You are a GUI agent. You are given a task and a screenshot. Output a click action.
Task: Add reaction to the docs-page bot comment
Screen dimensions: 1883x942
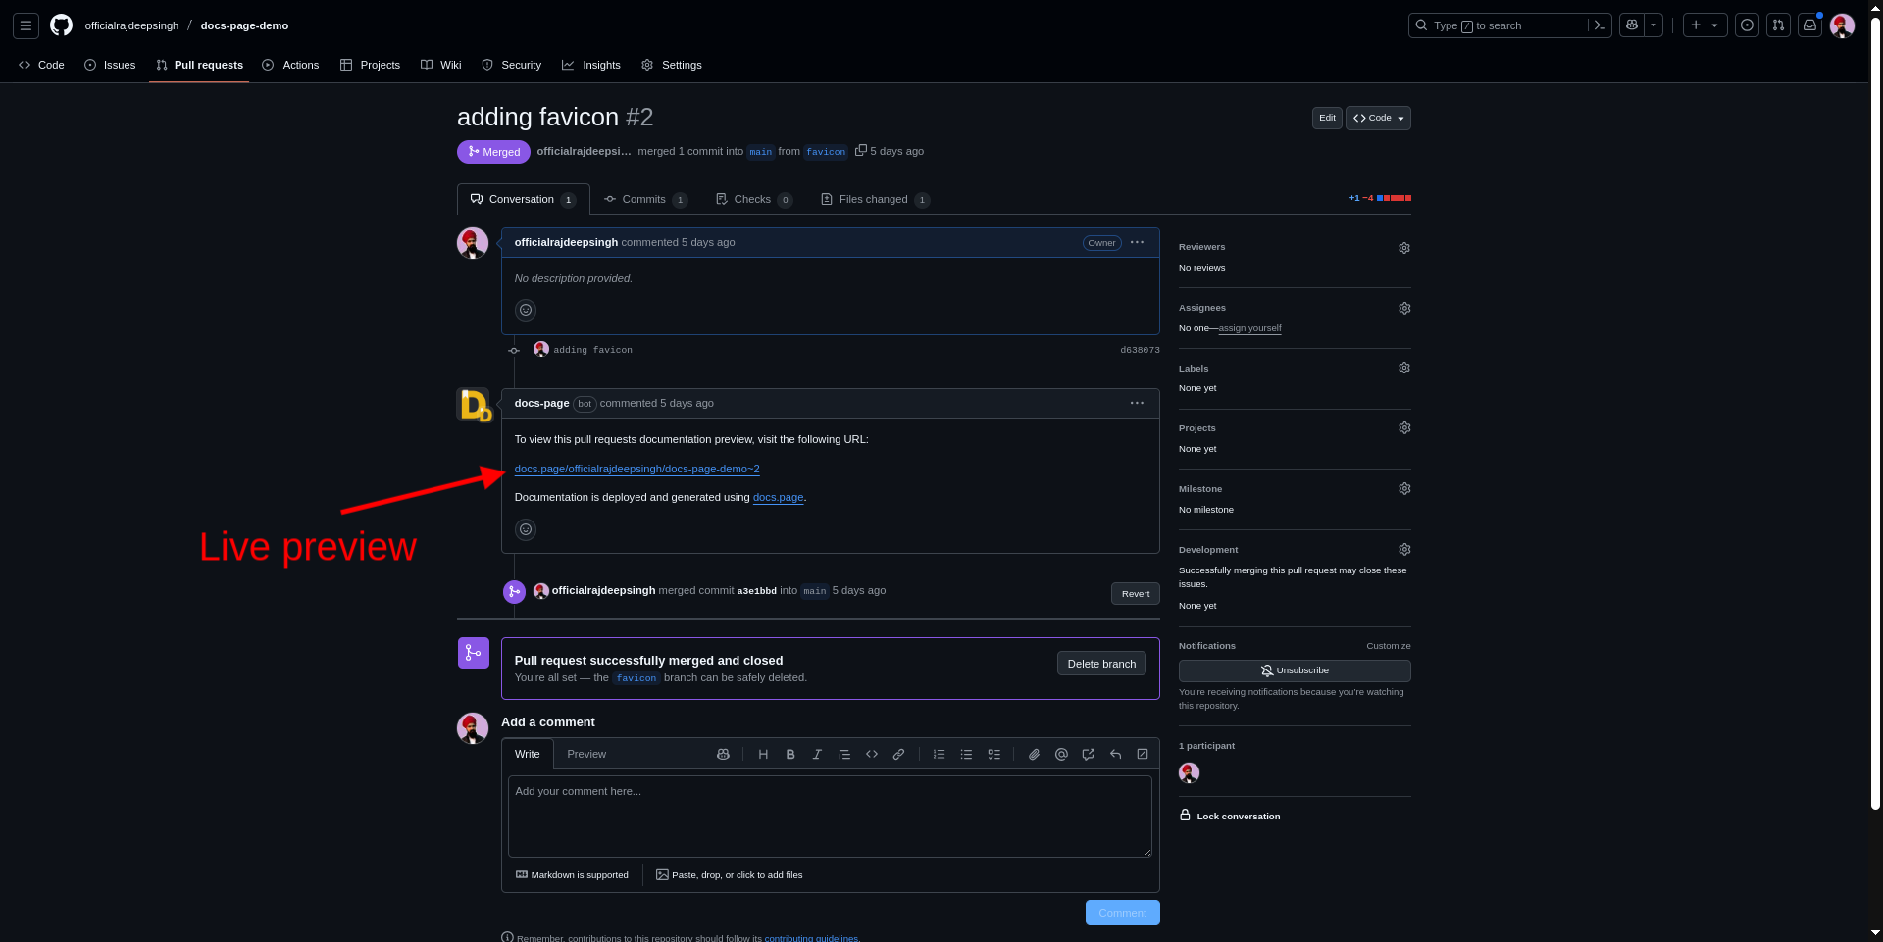click(x=526, y=529)
